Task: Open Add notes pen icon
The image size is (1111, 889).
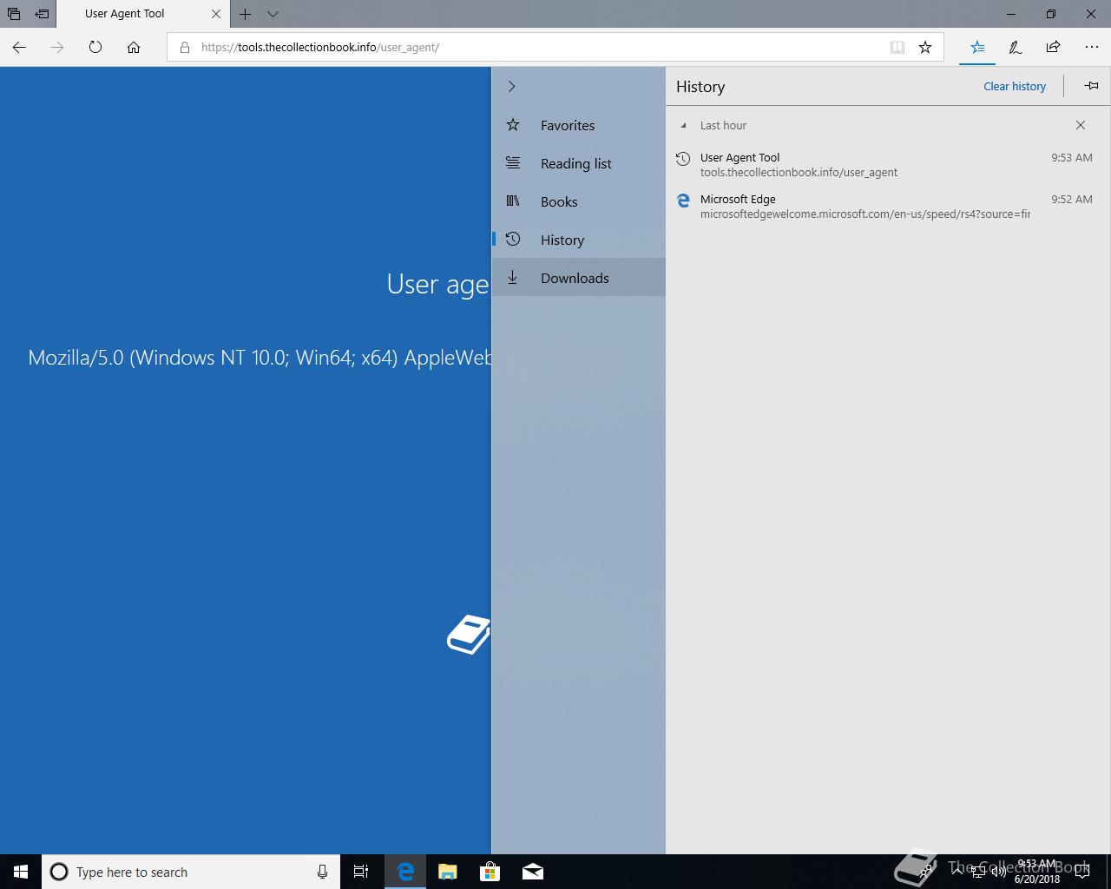Action: pyautogui.click(x=1015, y=47)
